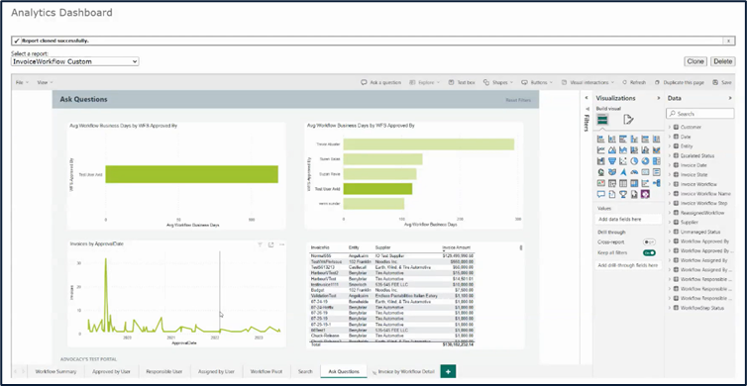Select the purple Power Apps visual

646,194
